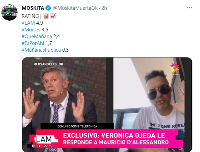Open the #MañanasPublica hashtag

41,50
